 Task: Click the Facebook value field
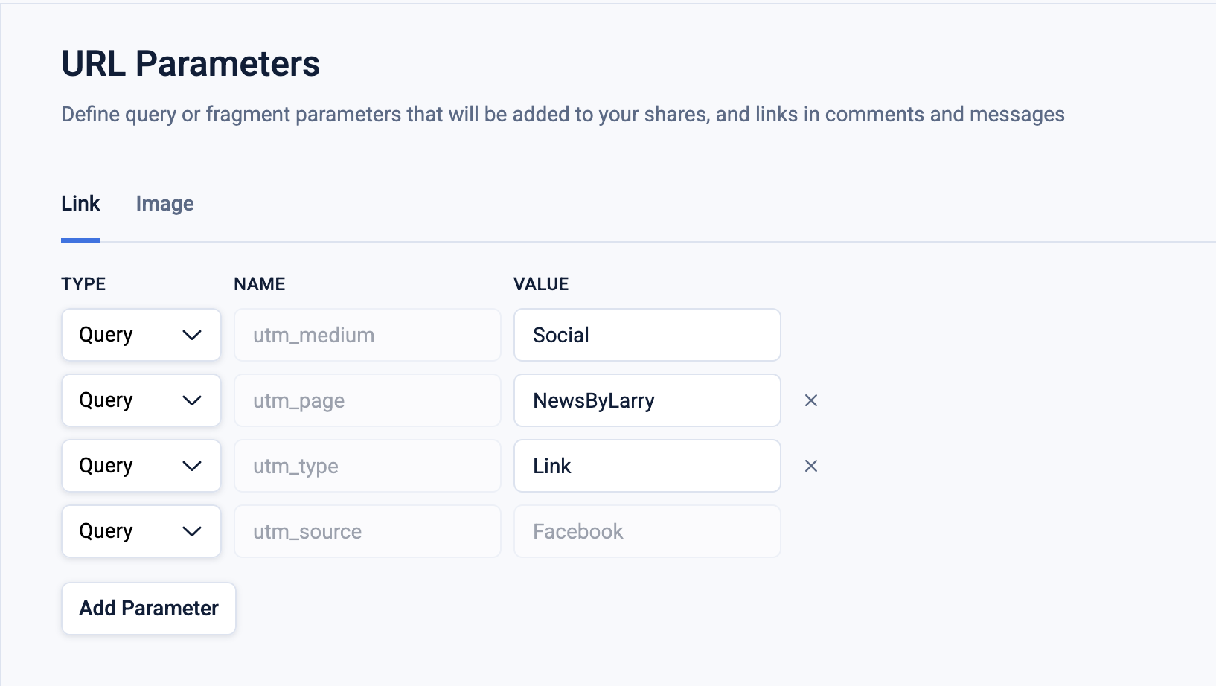point(647,531)
